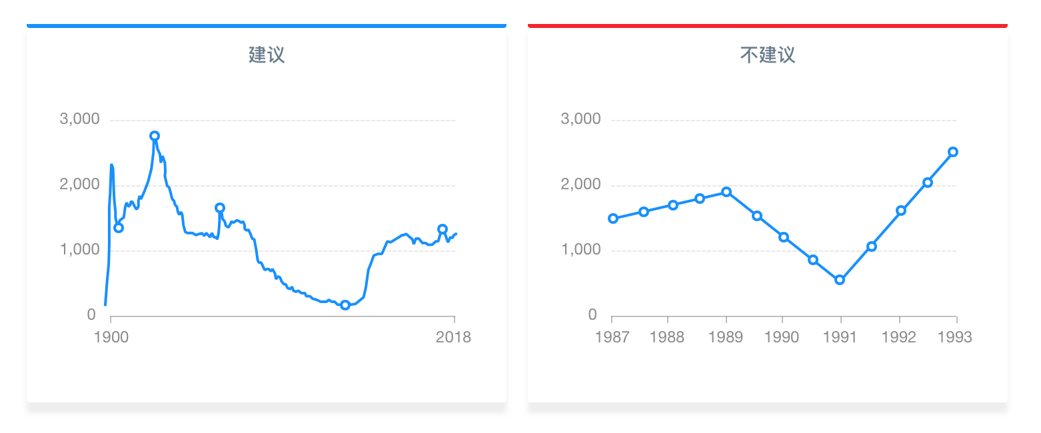Click the 1993 final data point
1041x433 pixels.
click(x=953, y=152)
